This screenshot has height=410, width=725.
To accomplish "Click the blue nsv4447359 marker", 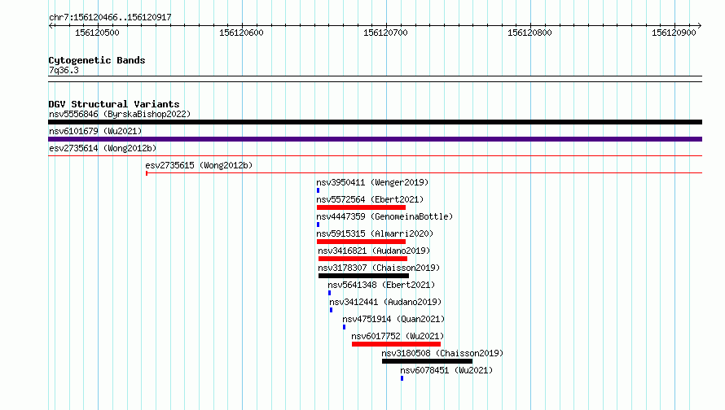I will coord(319,225).
